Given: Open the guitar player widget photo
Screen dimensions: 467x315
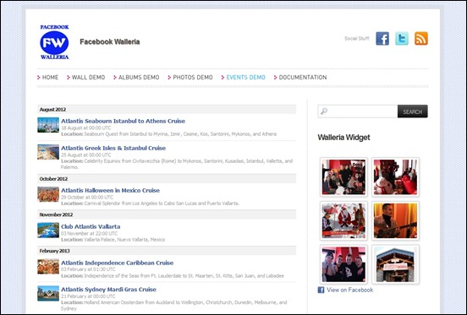Looking at the screenshot, I should tap(396, 220).
